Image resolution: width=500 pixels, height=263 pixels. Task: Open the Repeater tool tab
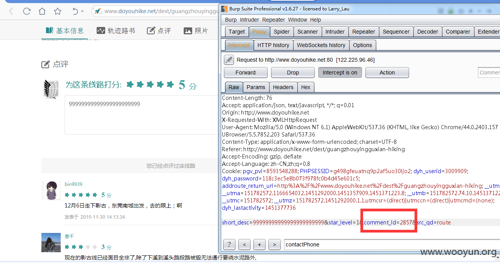click(x=363, y=32)
